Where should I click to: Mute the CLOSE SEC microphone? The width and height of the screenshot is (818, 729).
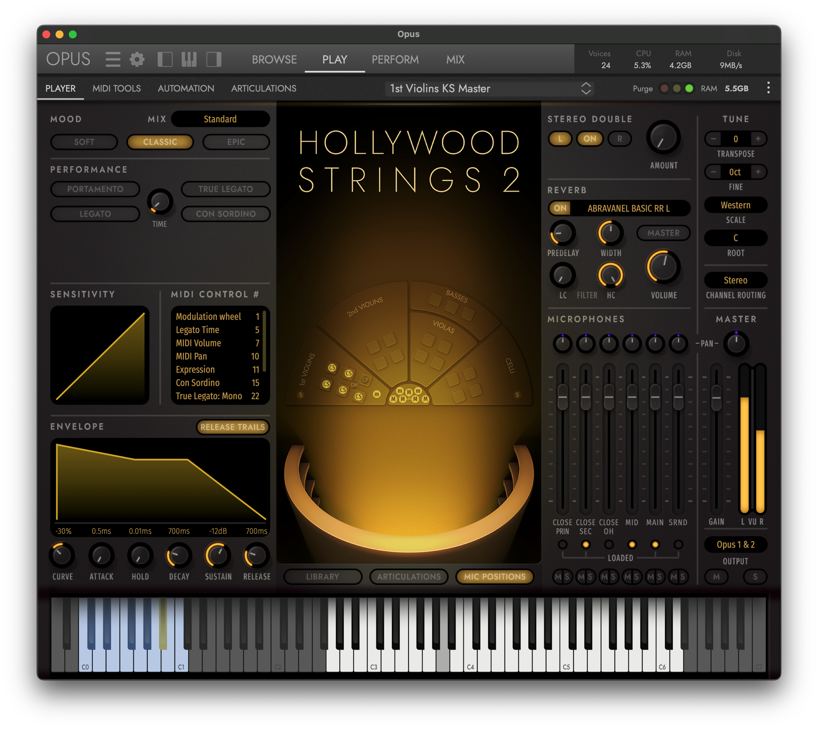tap(581, 577)
